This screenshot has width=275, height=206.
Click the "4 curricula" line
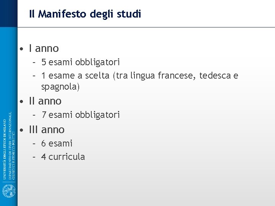coord(63,157)
